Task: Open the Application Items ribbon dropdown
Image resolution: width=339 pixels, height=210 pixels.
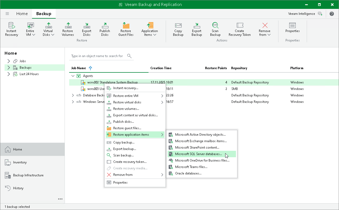Action: click(150, 29)
